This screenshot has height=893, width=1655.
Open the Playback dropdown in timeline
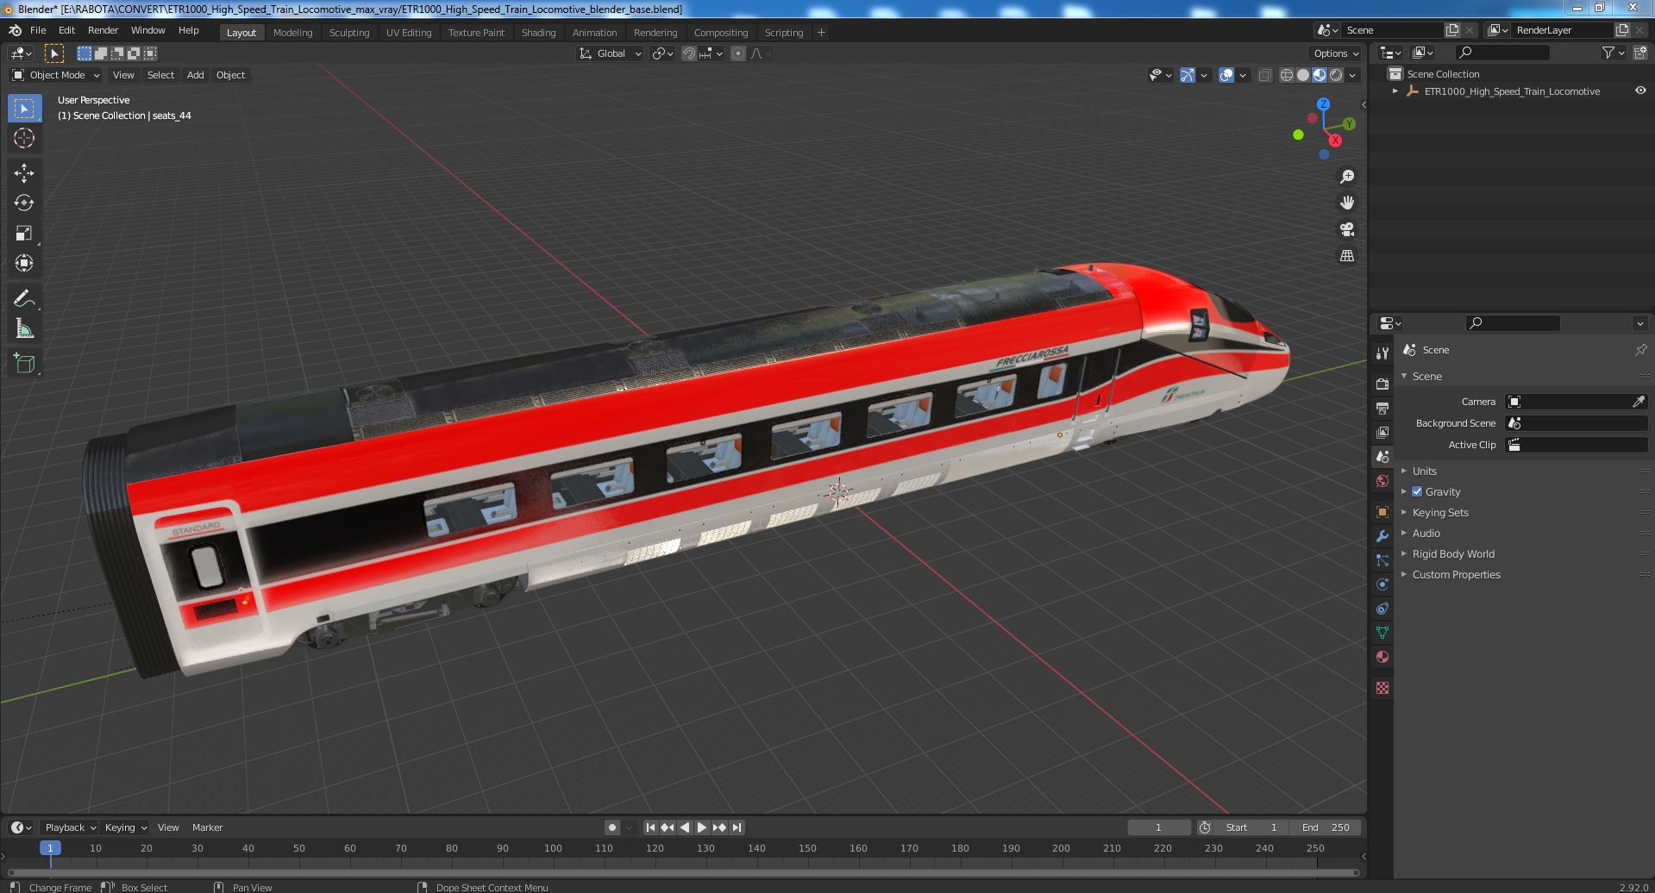[x=71, y=827]
